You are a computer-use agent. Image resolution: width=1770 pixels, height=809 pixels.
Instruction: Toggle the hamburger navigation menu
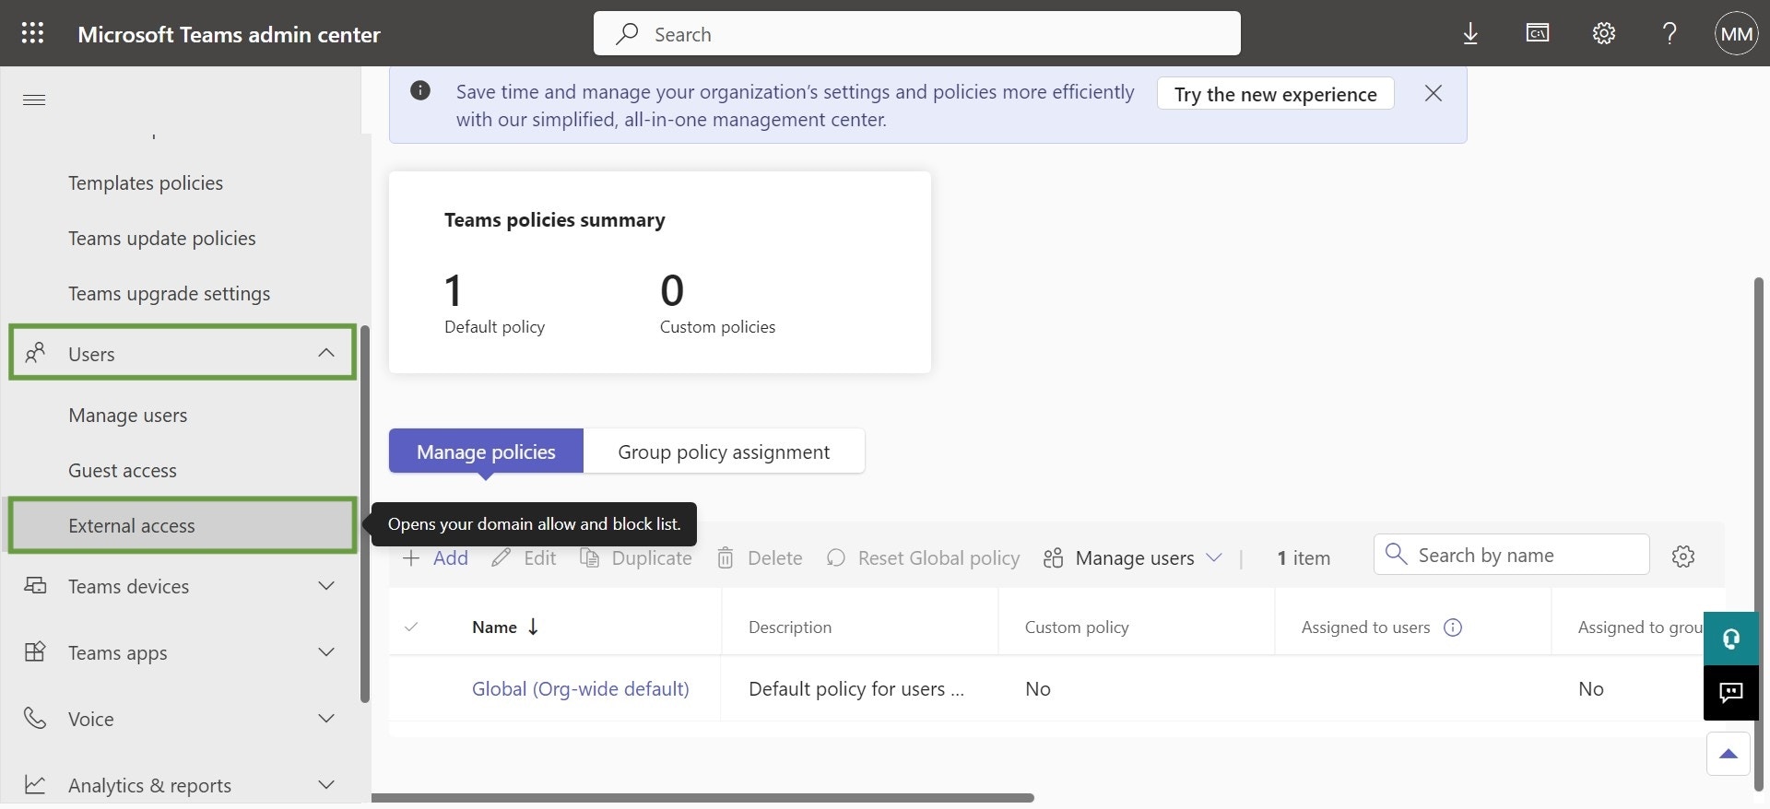(34, 100)
